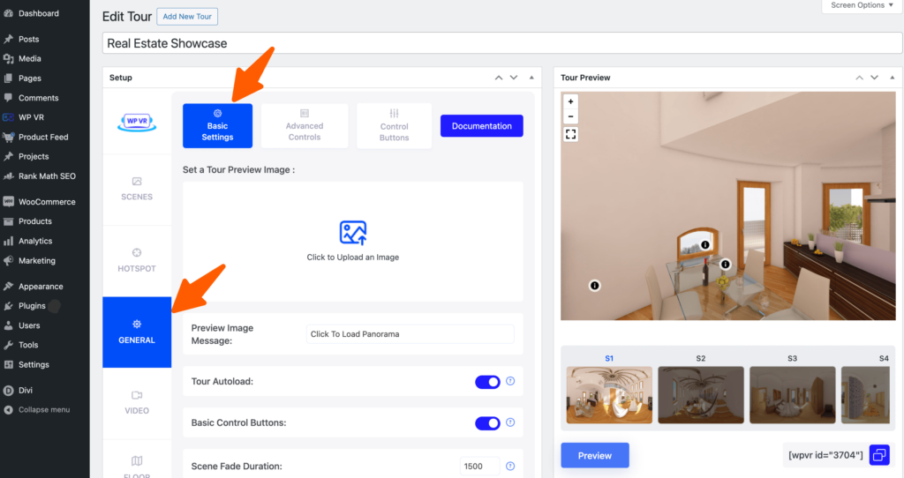Click the Preview button
Screen dimensions: 904x478
(x=595, y=456)
